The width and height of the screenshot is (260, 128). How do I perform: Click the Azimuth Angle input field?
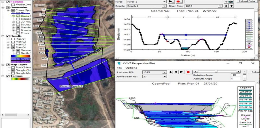pyautogui.click(x=235, y=79)
